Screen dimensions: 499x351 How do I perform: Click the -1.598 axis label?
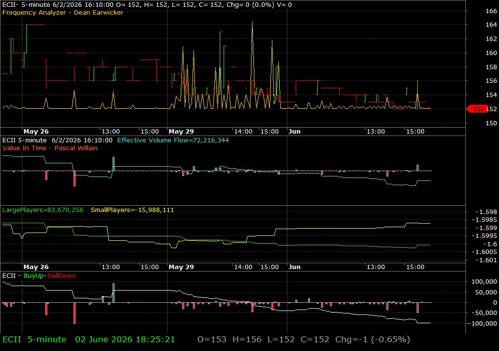[486, 212]
